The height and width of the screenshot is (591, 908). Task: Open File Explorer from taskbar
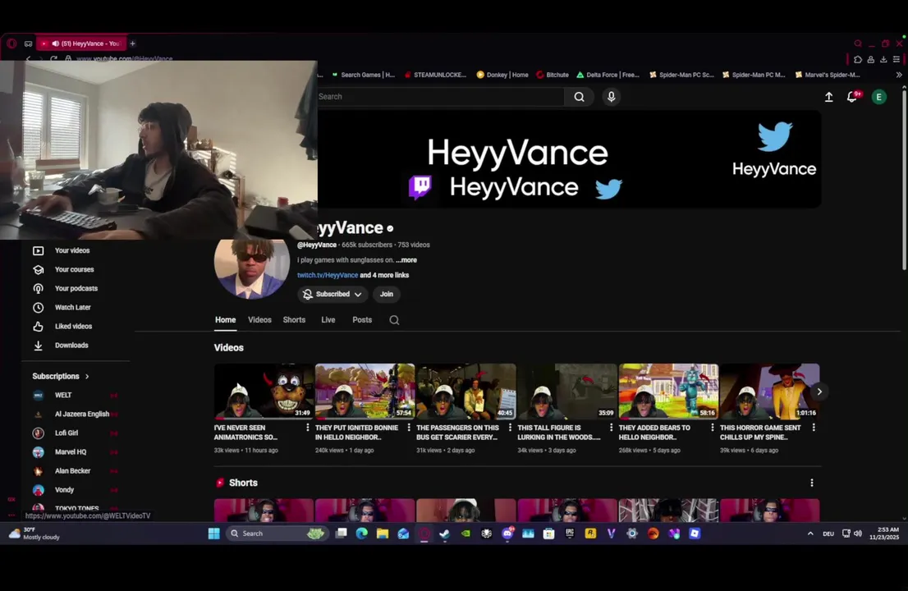pyautogui.click(x=383, y=534)
